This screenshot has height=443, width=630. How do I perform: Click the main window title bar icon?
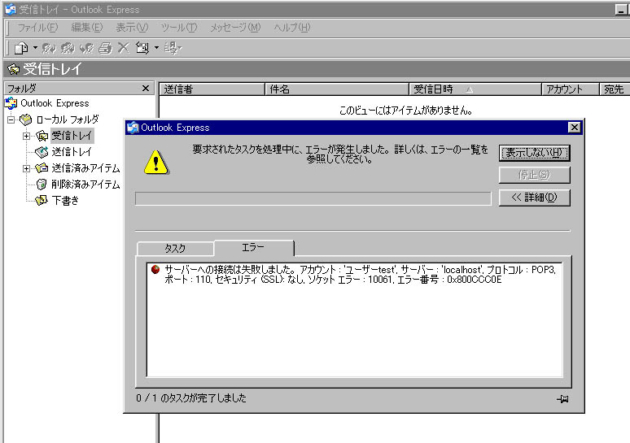pos(11,9)
